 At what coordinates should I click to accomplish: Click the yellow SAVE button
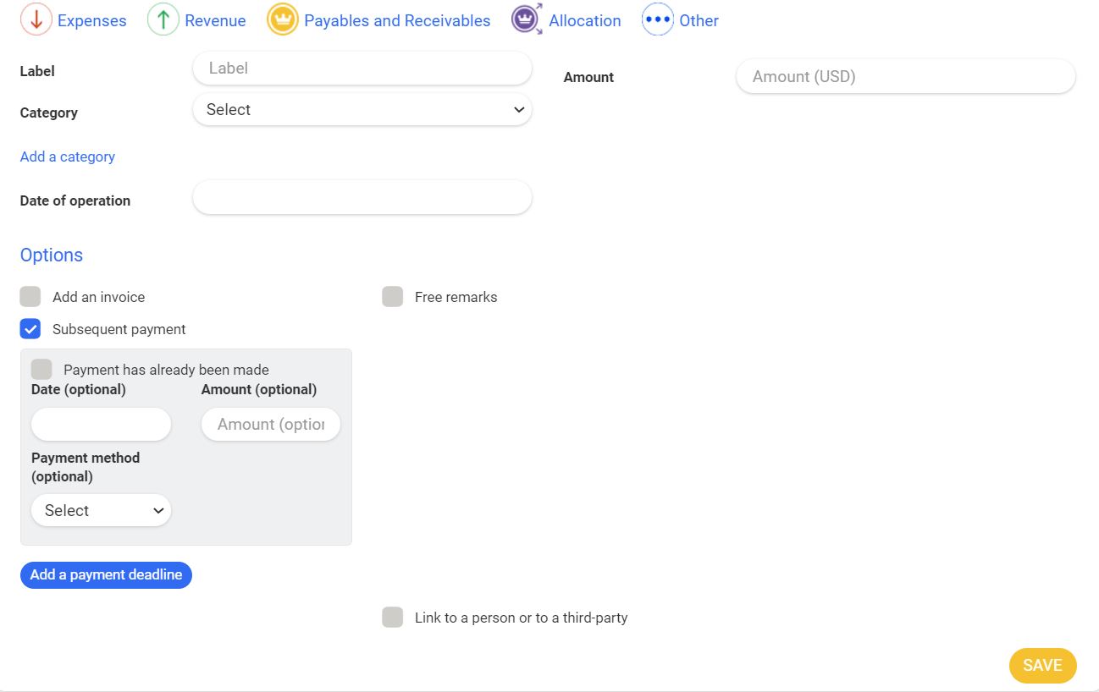[1042, 666]
